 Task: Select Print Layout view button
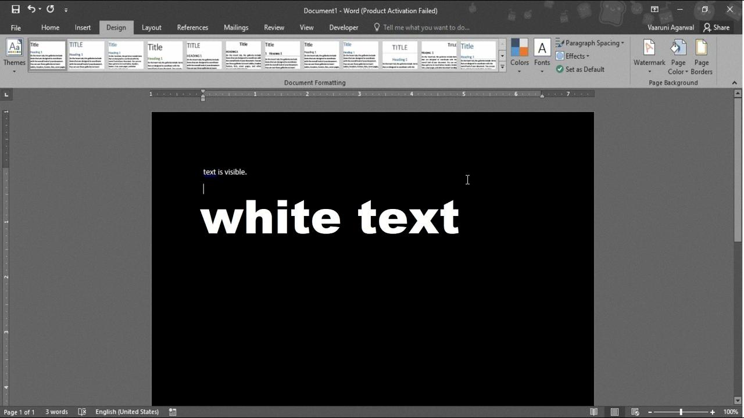coord(614,412)
